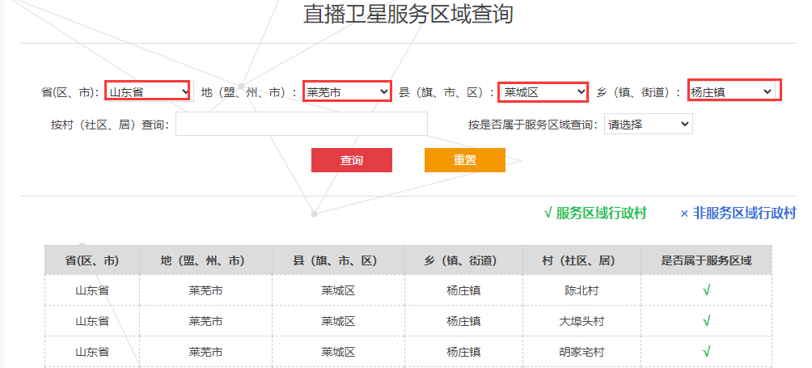Screen dimensions: 812x368
Task: Click the 按村(社区、居)查询 text input field
Action: [302, 125]
